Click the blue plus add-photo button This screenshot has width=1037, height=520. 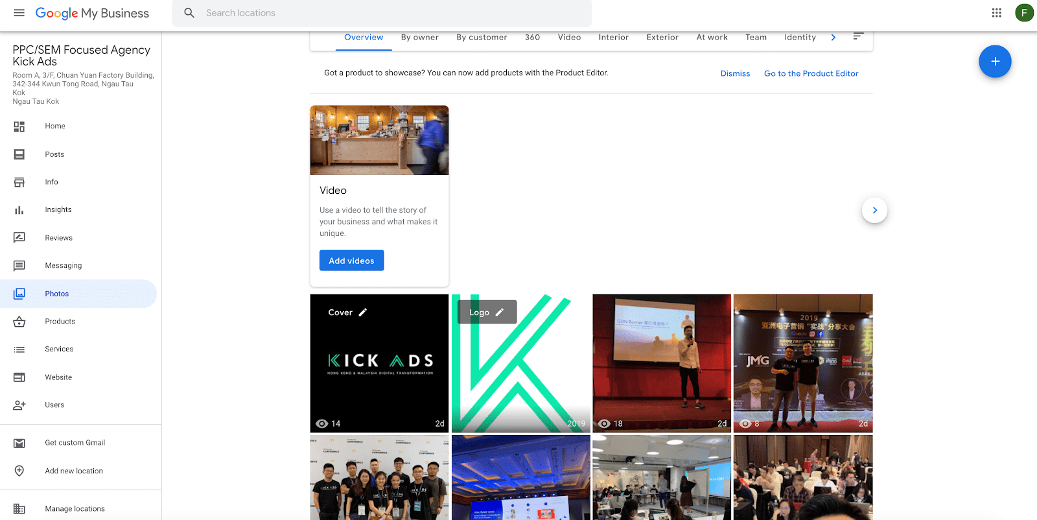pos(995,62)
